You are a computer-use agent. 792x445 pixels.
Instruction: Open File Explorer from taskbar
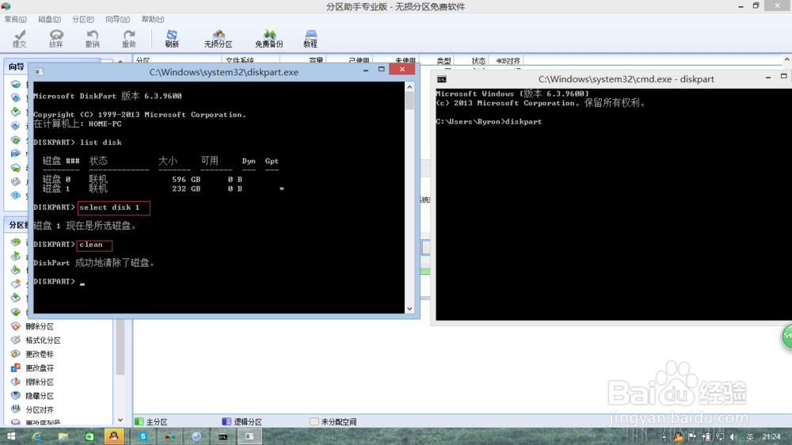pyautogui.click(x=63, y=436)
